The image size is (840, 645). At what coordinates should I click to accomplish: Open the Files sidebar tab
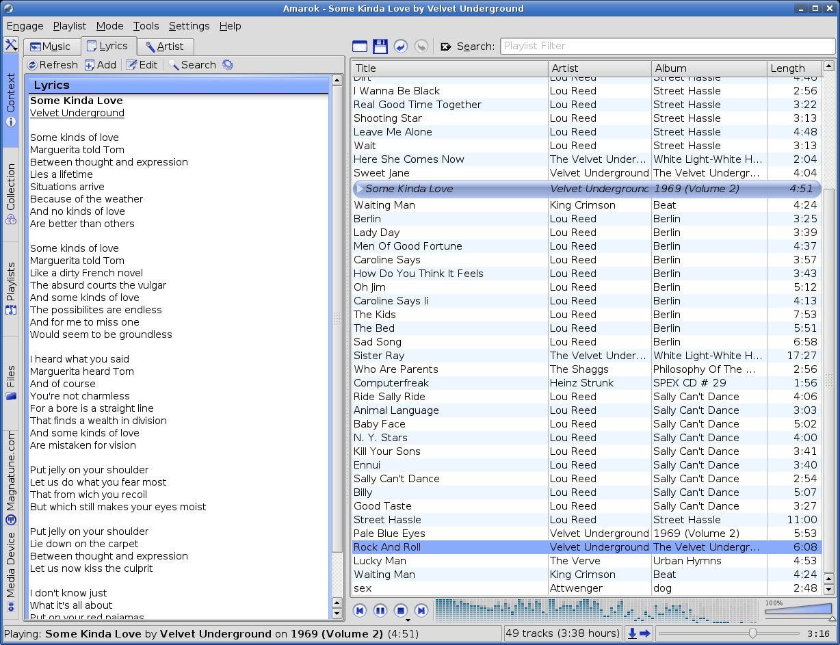pos(11,382)
